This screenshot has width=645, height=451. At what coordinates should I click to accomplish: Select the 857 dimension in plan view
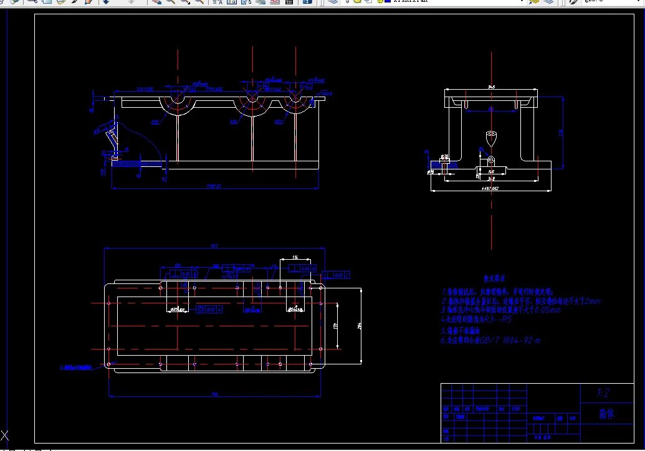point(214,246)
